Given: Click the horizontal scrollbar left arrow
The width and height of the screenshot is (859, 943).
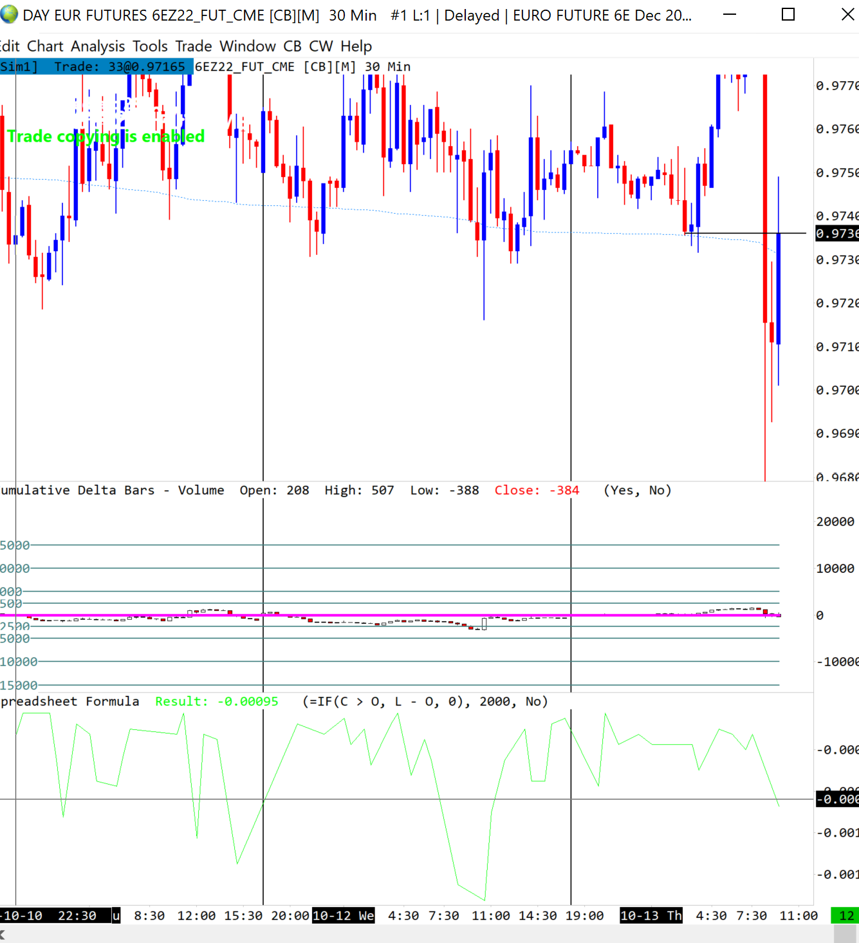Looking at the screenshot, I should pos(3,934).
